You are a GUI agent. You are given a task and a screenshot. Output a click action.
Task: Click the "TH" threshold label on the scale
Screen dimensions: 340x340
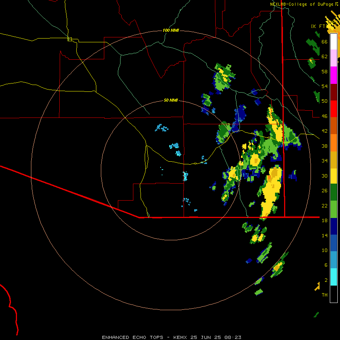pyautogui.click(x=325, y=295)
